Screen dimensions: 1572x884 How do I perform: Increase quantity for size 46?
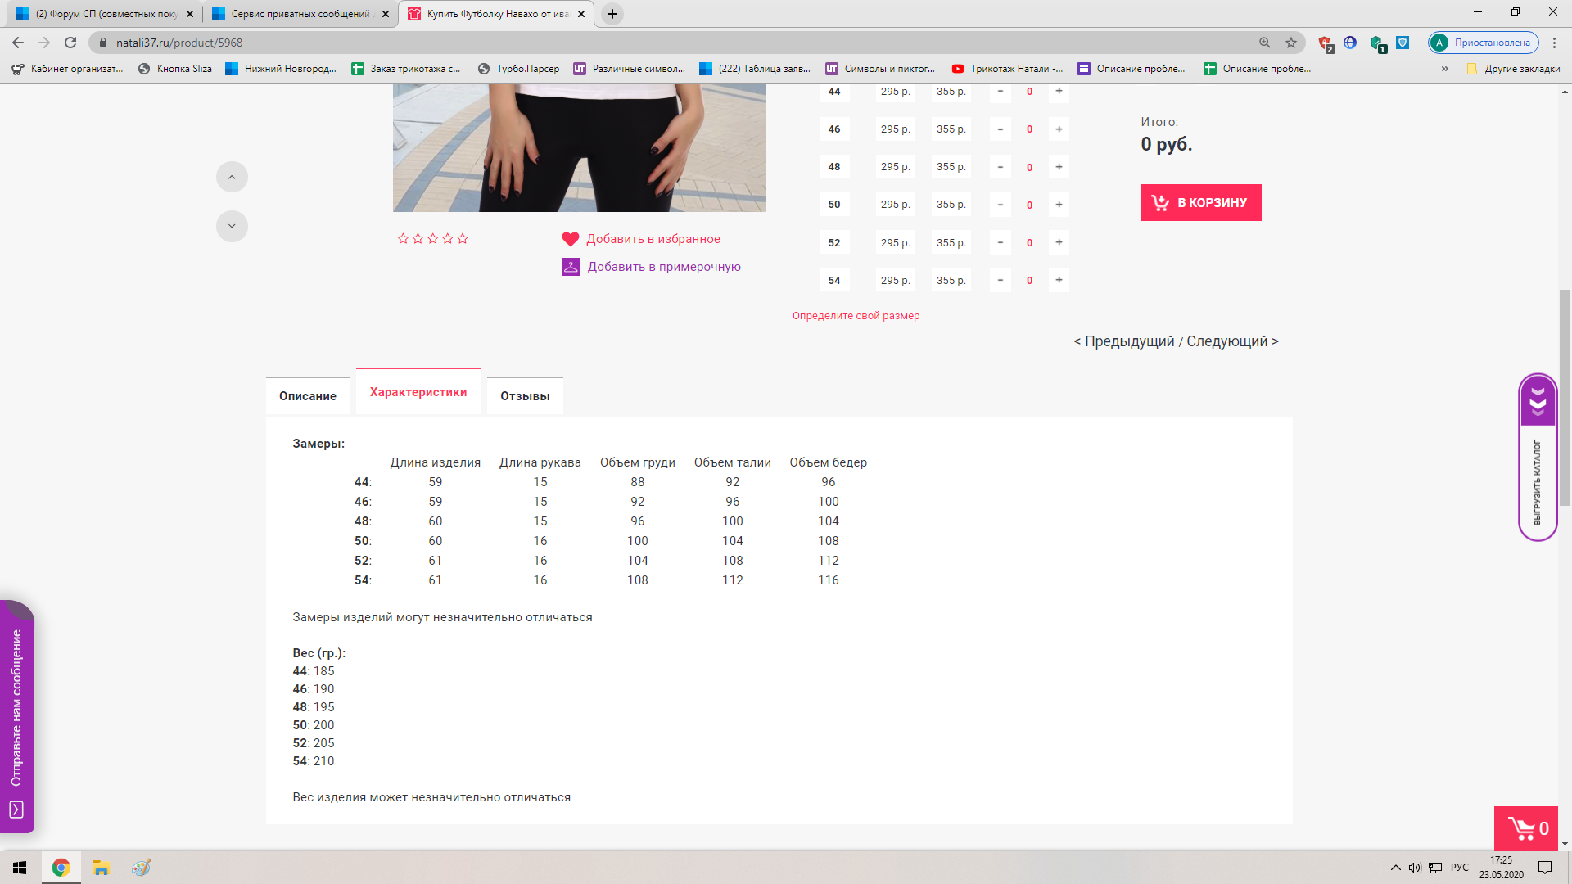[x=1059, y=129]
